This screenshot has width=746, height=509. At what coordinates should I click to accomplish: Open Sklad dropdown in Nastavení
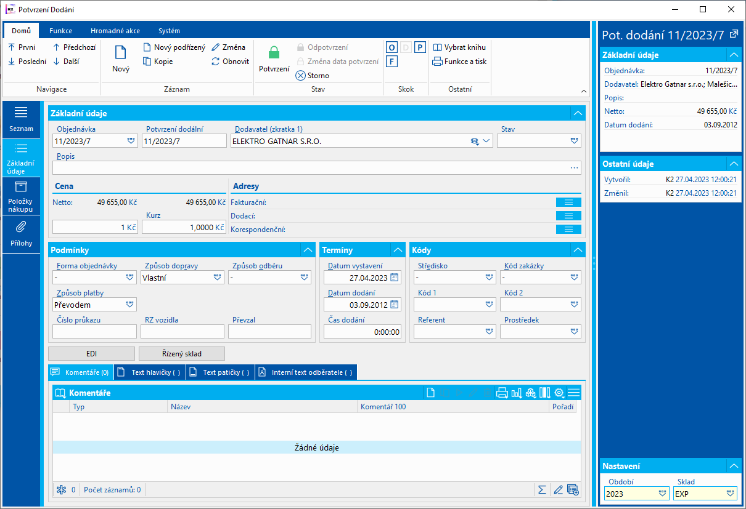tap(731, 494)
